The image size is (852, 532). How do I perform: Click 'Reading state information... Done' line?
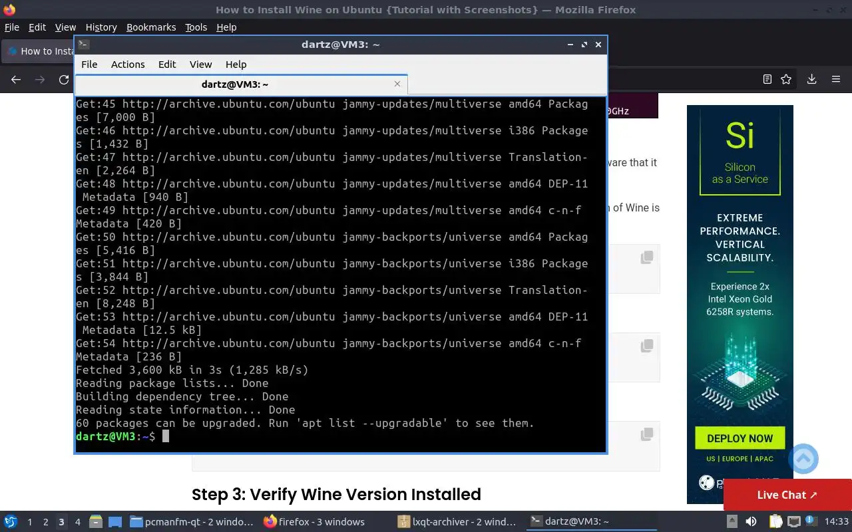point(185,410)
